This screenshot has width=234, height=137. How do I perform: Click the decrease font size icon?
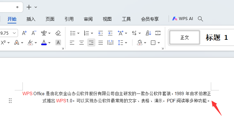click(34, 33)
